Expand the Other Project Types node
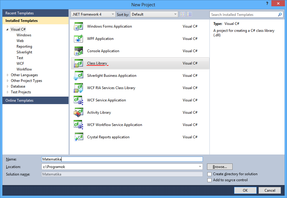This screenshot has height=198, width=287. point(8,81)
